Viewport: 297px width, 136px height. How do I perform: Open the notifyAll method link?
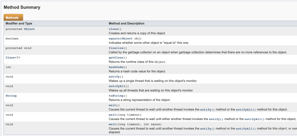[117, 86]
